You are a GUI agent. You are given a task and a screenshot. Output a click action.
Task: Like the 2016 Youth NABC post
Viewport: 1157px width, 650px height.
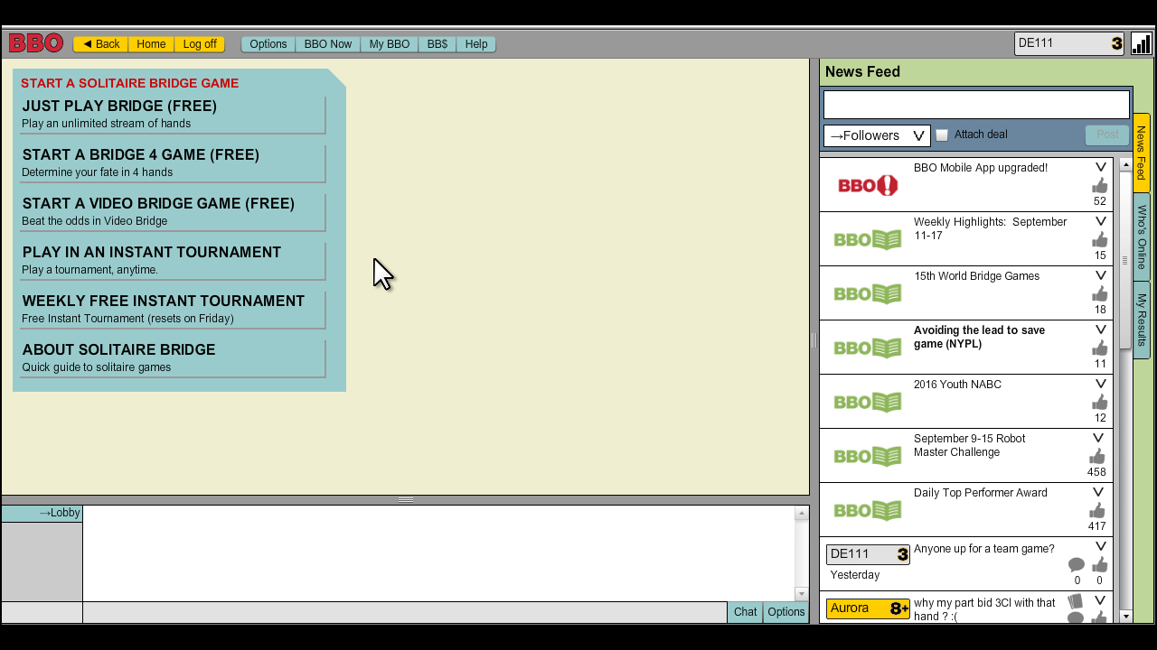point(1100,403)
